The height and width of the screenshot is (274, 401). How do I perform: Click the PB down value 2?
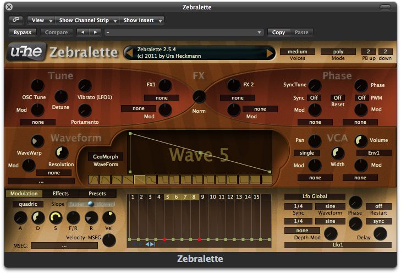[385, 52]
